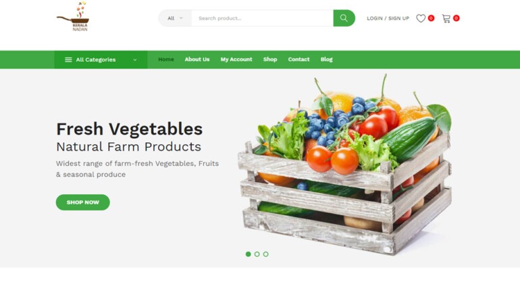Click the Search product input field

click(x=262, y=18)
